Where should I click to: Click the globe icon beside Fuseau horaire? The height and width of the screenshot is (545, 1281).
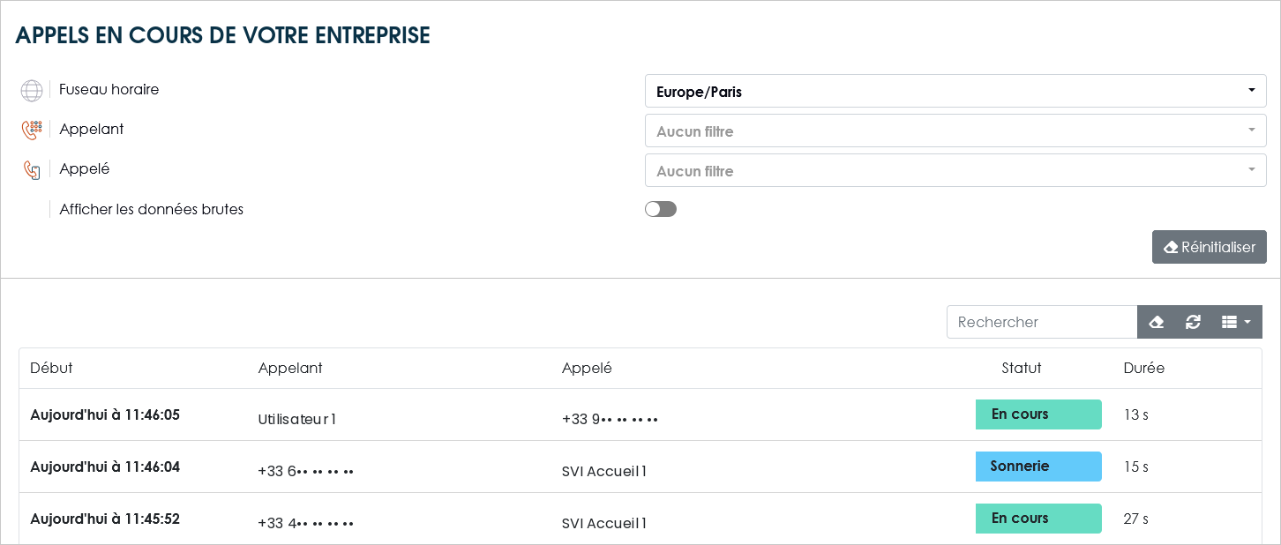coord(32,90)
